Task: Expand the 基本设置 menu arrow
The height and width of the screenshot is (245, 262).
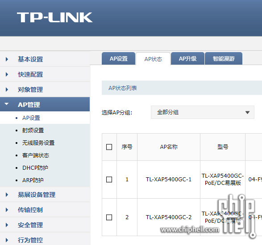Action: pyautogui.click(x=7, y=59)
